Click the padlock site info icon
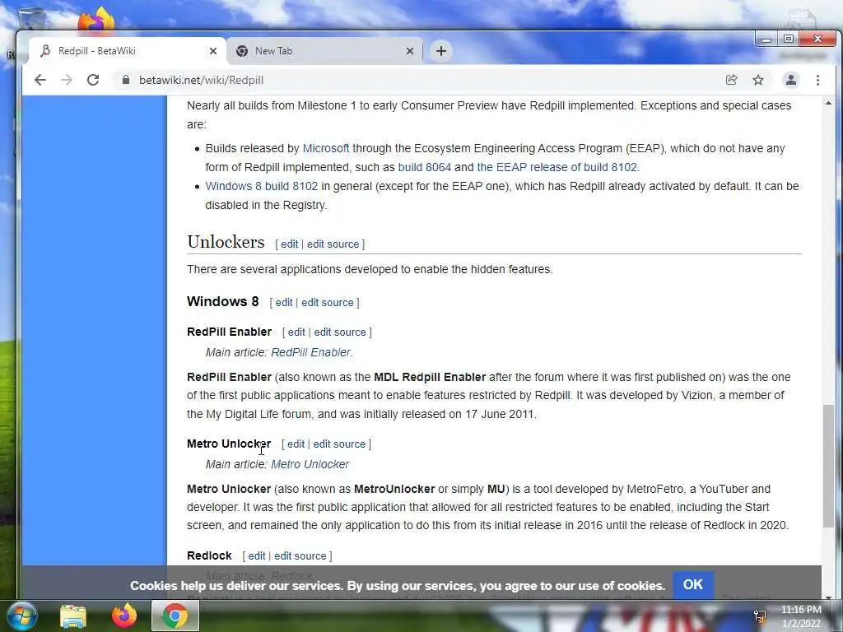 coord(126,80)
